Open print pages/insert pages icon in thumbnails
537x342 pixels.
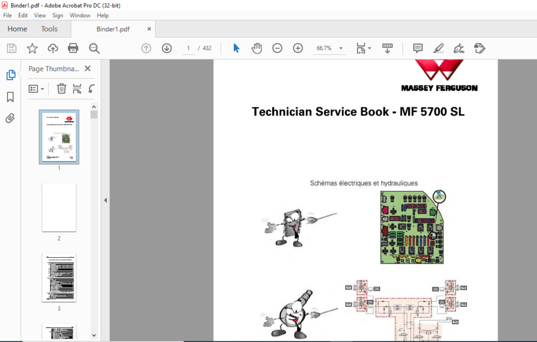(x=77, y=89)
